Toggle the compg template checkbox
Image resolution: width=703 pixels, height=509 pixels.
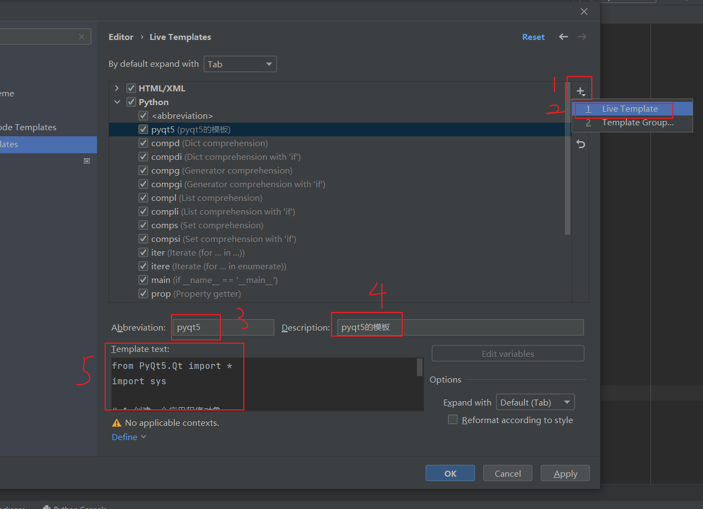tap(144, 170)
